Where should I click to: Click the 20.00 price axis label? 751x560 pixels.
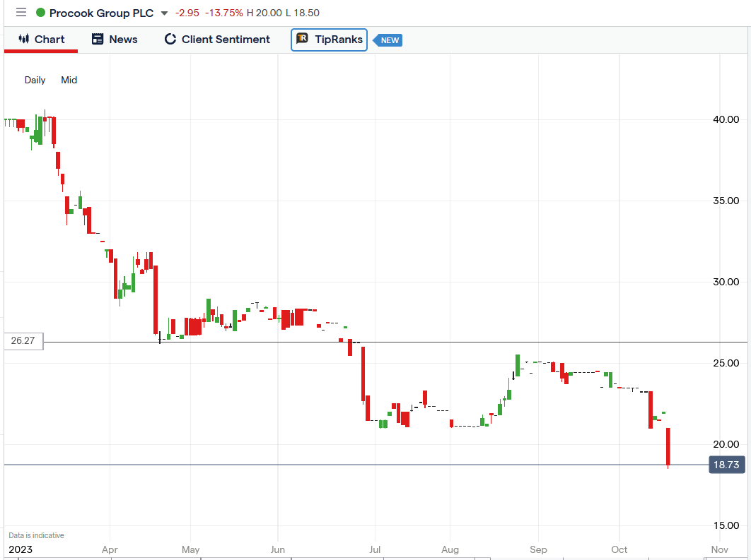(x=726, y=444)
